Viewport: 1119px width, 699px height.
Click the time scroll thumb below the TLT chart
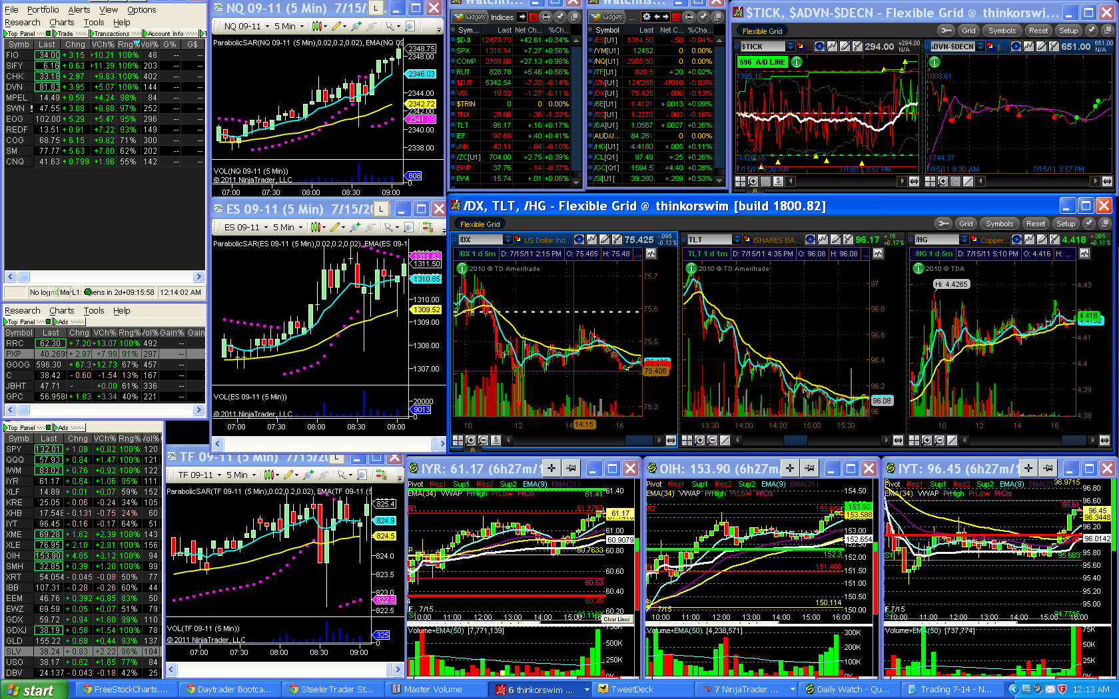(795, 440)
